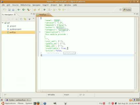Minimize the editor area
Image resolution: width=140 pixels, height=105 pixels.
[x=134, y=14]
